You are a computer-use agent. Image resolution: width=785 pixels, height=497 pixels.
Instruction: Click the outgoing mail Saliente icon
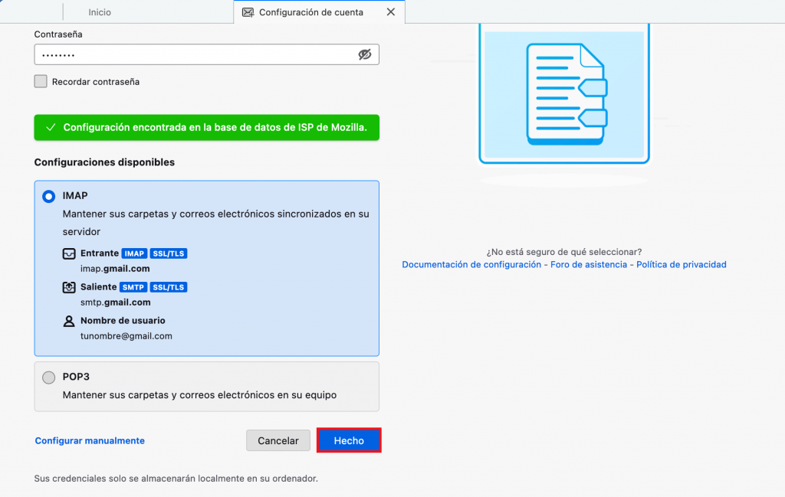[x=69, y=287]
